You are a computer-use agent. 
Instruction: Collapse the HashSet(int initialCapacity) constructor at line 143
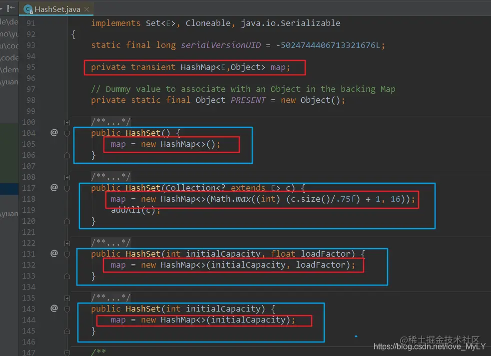click(67, 309)
